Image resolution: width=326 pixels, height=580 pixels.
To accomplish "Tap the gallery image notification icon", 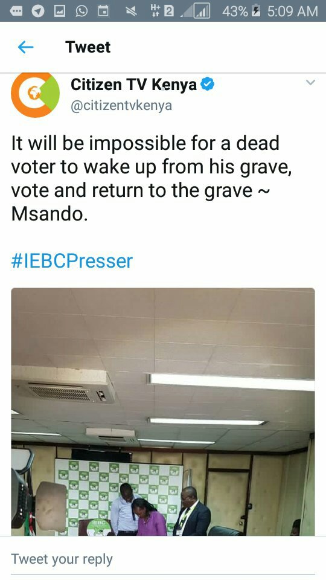I will pyautogui.click(x=60, y=11).
